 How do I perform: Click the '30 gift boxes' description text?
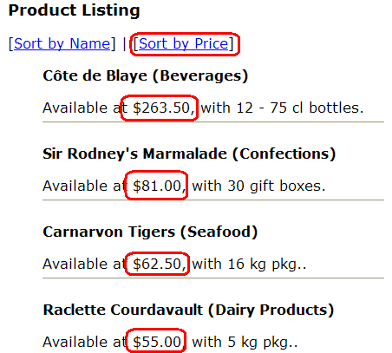pos(274,186)
